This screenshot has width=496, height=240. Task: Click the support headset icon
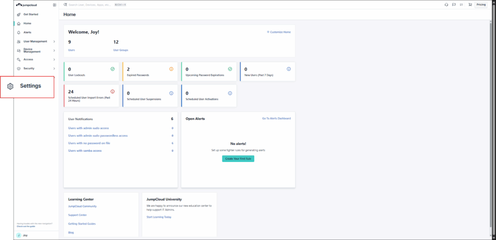coord(446,5)
